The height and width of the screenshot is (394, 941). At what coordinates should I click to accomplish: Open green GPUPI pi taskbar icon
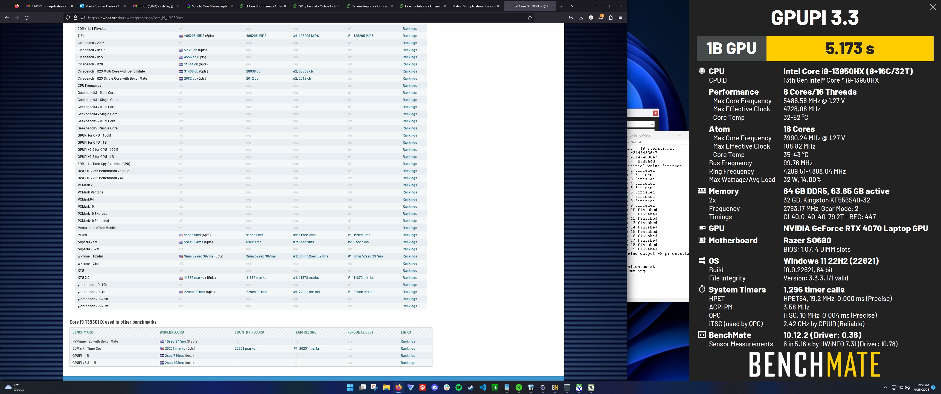591,387
